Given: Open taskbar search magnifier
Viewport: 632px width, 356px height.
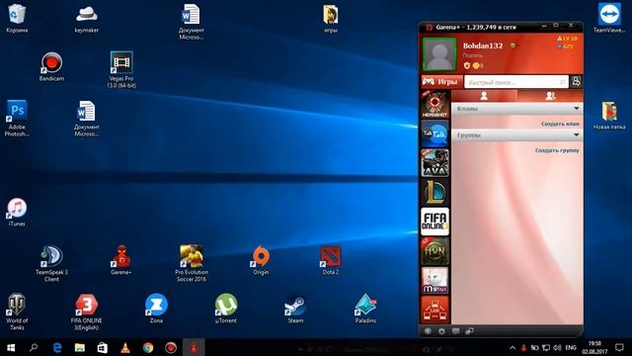Looking at the screenshot, I should point(34,347).
